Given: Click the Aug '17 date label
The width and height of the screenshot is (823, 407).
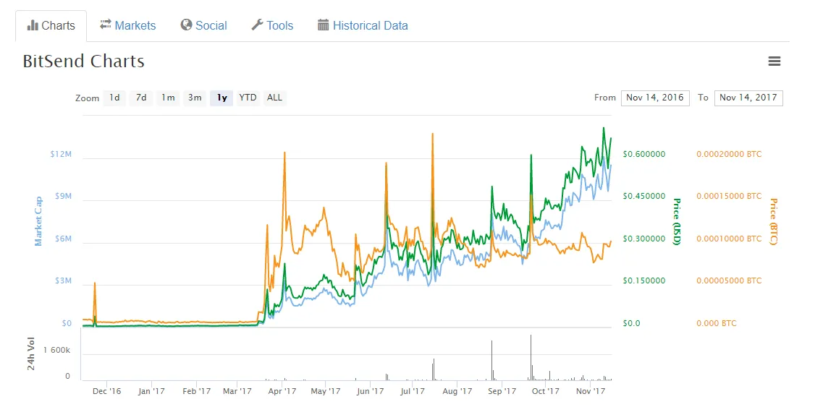Looking at the screenshot, I should click(x=457, y=391).
